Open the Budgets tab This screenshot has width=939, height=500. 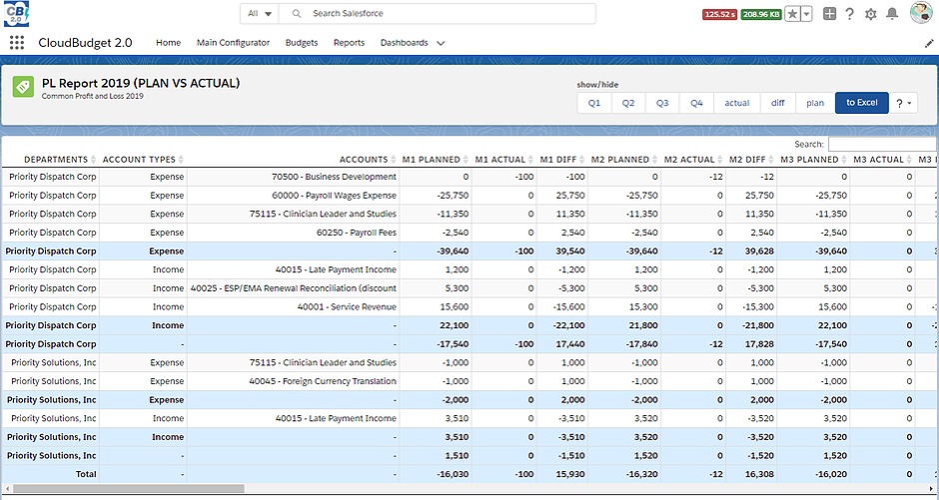(302, 43)
